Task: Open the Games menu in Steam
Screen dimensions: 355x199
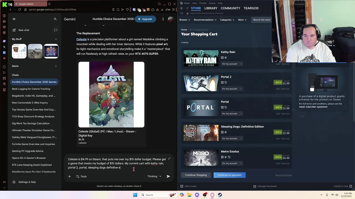Action: pyautogui.click(x=212, y=3)
